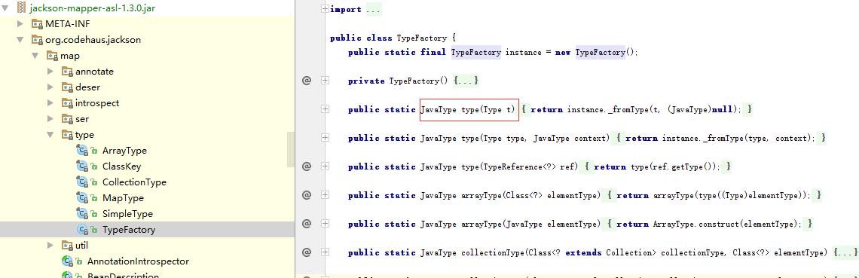Click the introspect package icon
This screenshot has width=859, height=278.
[x=67, y=103]
